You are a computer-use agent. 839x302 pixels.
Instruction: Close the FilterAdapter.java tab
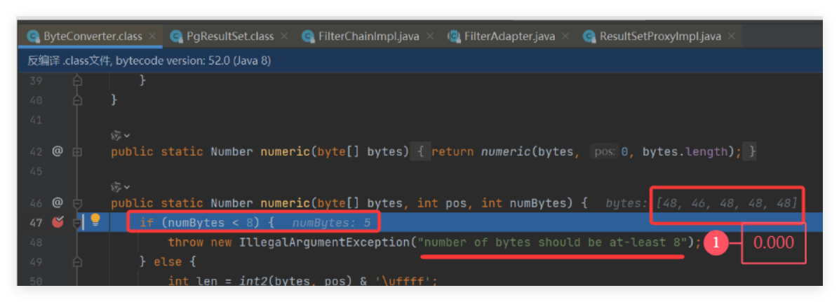(565, 36)
